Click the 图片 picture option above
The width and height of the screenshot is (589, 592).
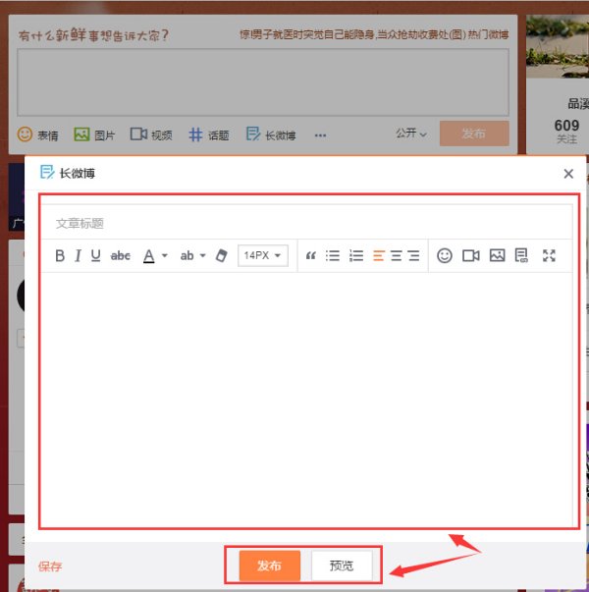tap(94, 135)
